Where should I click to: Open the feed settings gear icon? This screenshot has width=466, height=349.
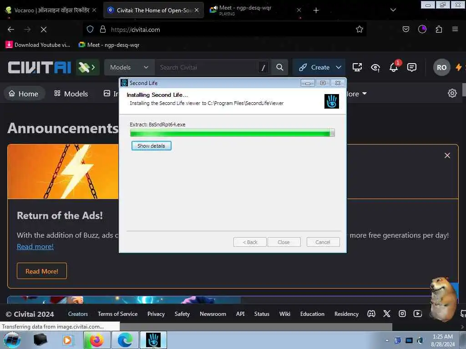[452, 93]
